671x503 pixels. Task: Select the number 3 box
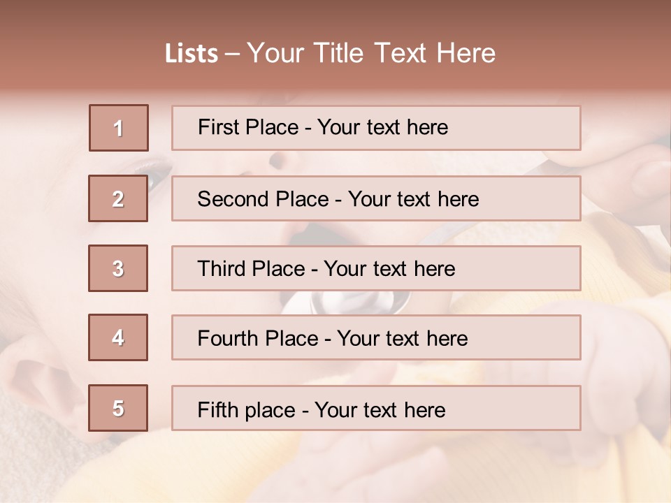(118, 268)
